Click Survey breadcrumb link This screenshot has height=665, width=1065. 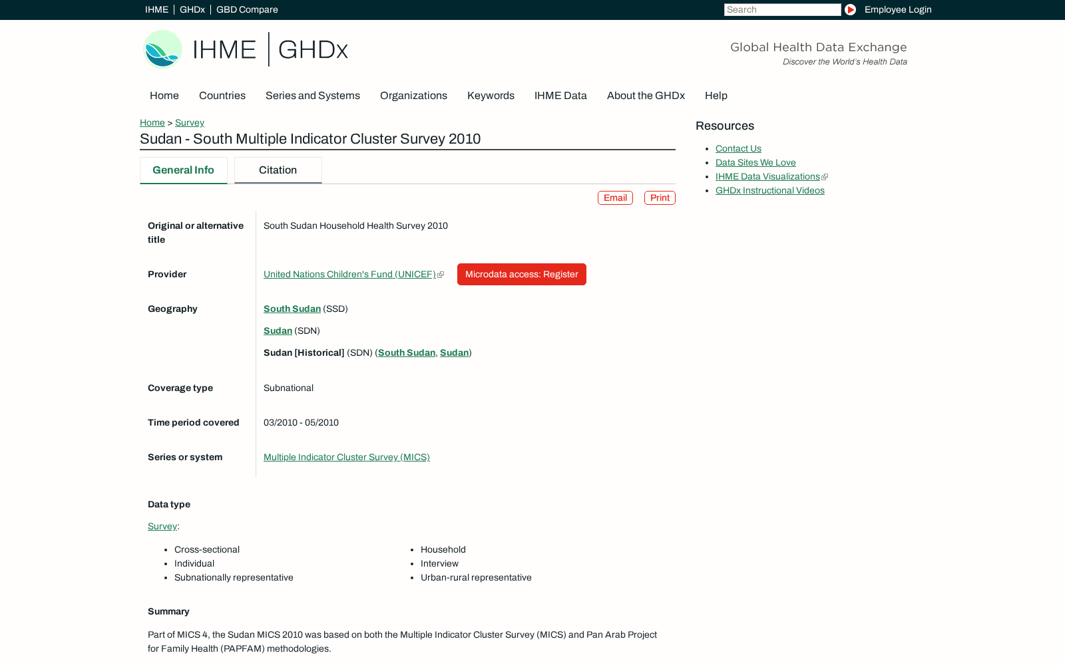tap(190, 122)
